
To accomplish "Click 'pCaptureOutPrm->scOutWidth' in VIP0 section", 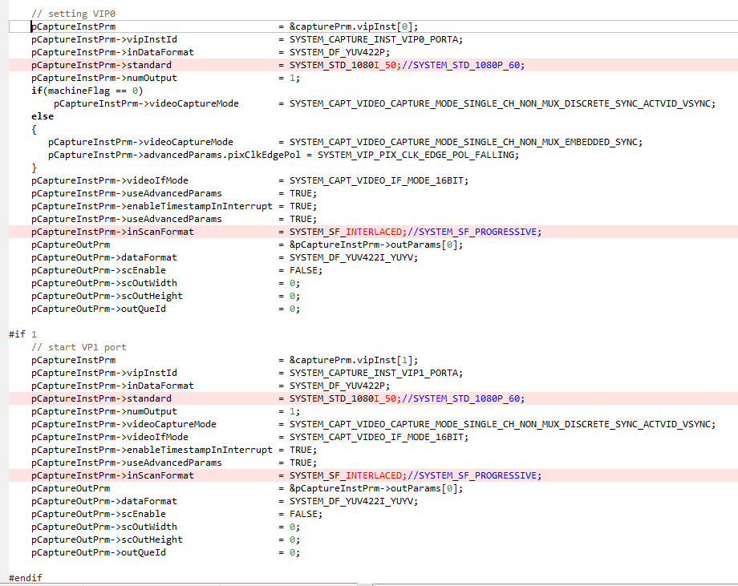I will [x=104, y=283].
